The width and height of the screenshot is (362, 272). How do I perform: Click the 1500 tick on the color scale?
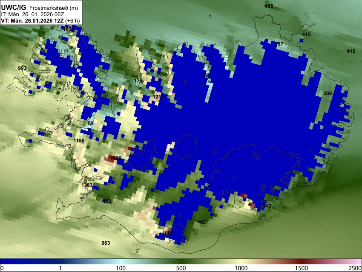(301, 268)
